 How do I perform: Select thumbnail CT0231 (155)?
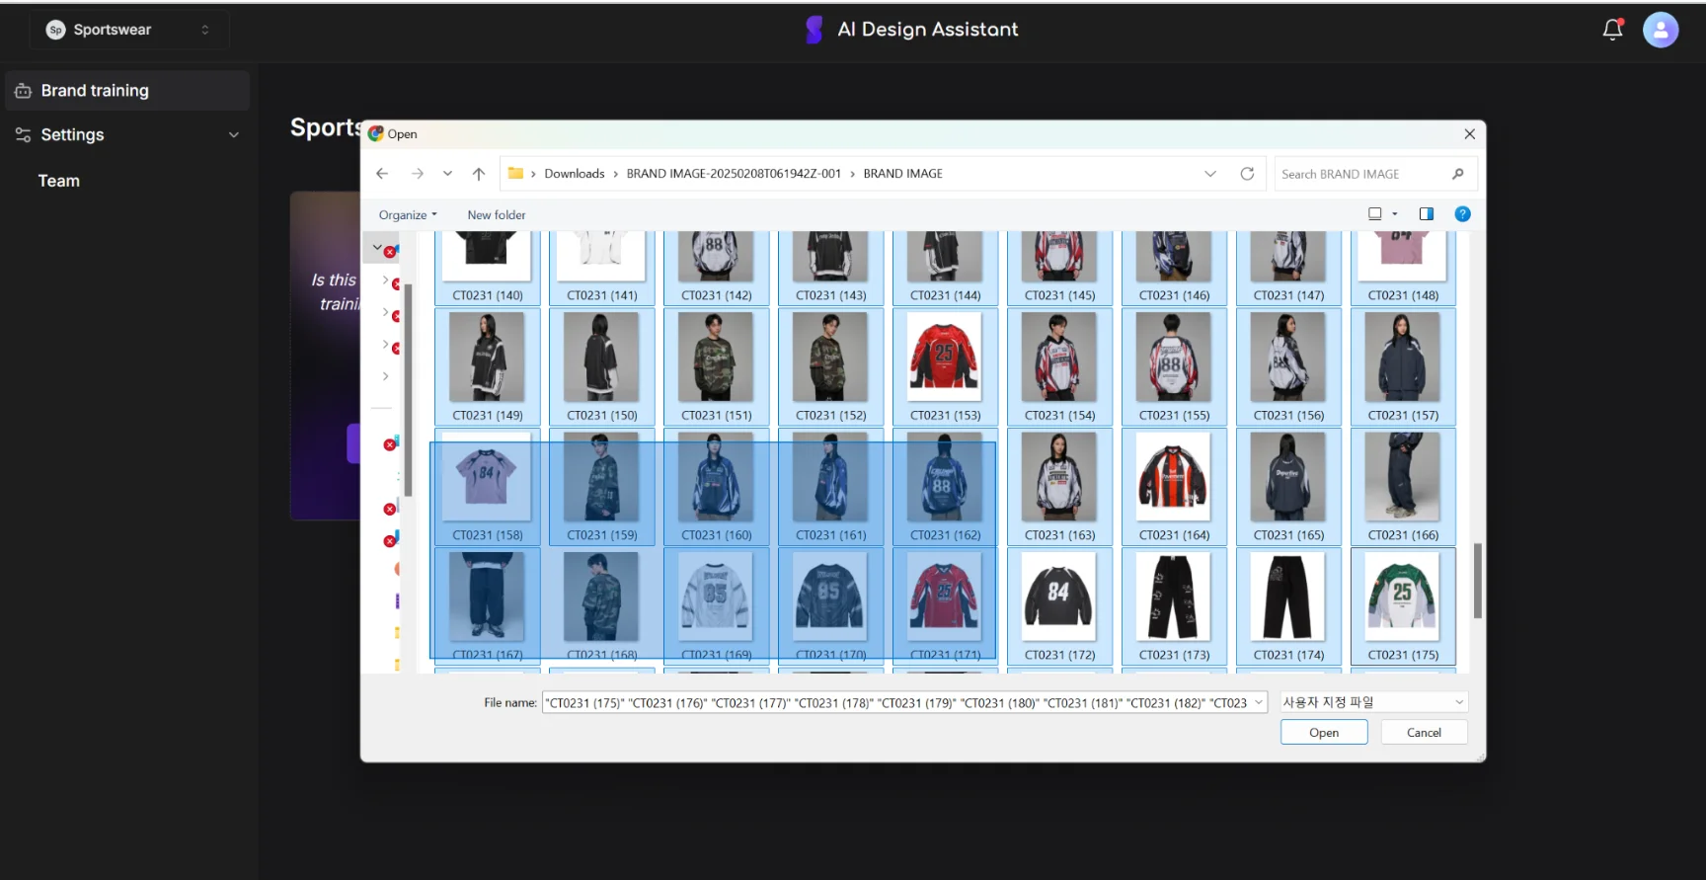1175,366
